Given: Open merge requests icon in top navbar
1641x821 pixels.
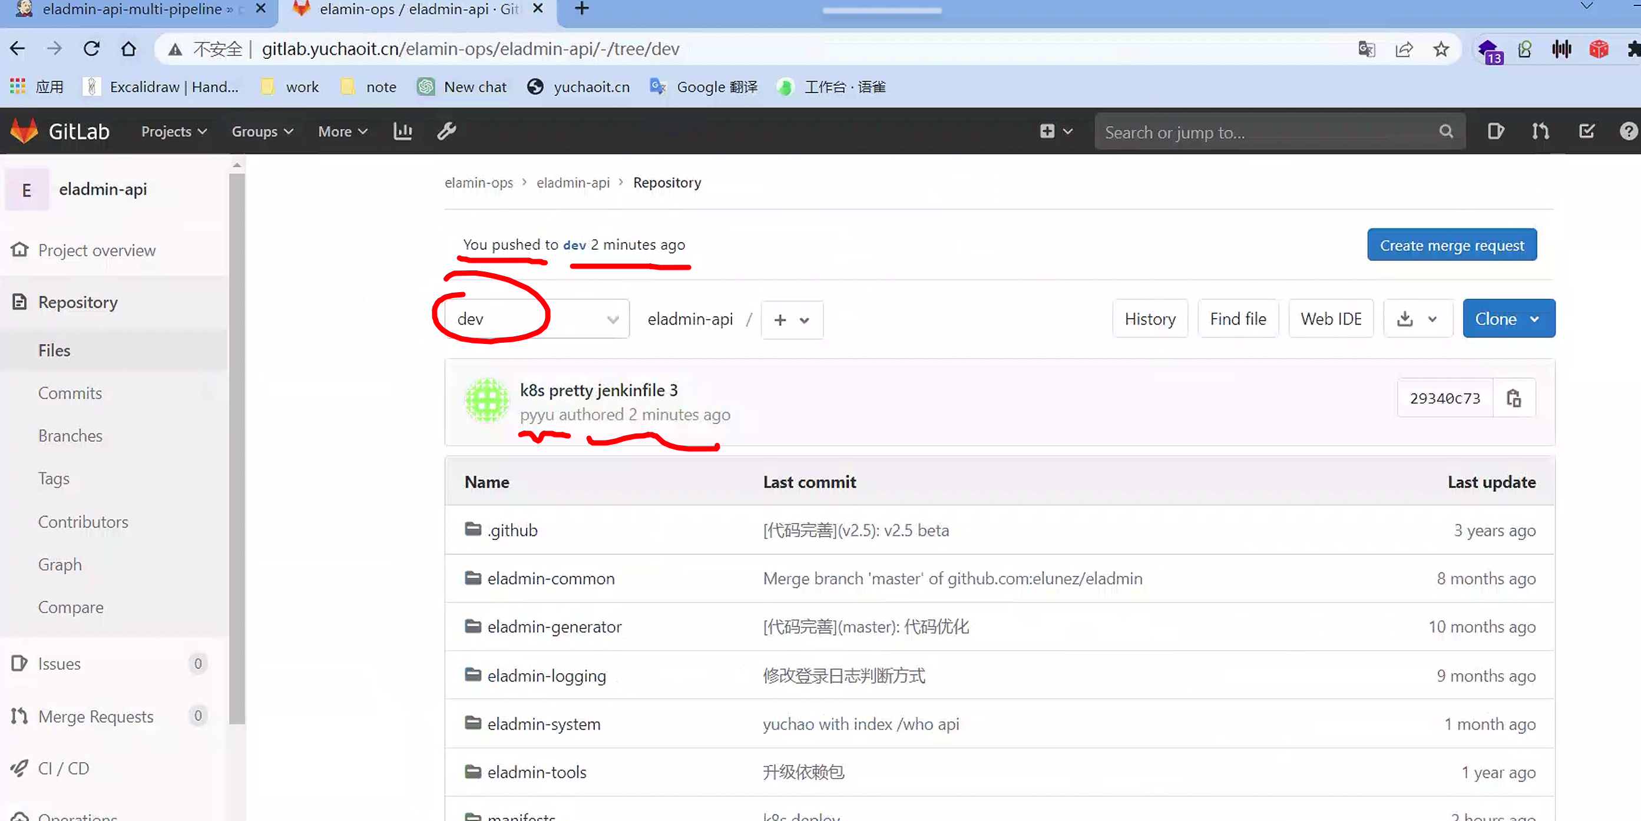Looking at the screenshot, I should pyautogui.click(x=1540, y=131).
